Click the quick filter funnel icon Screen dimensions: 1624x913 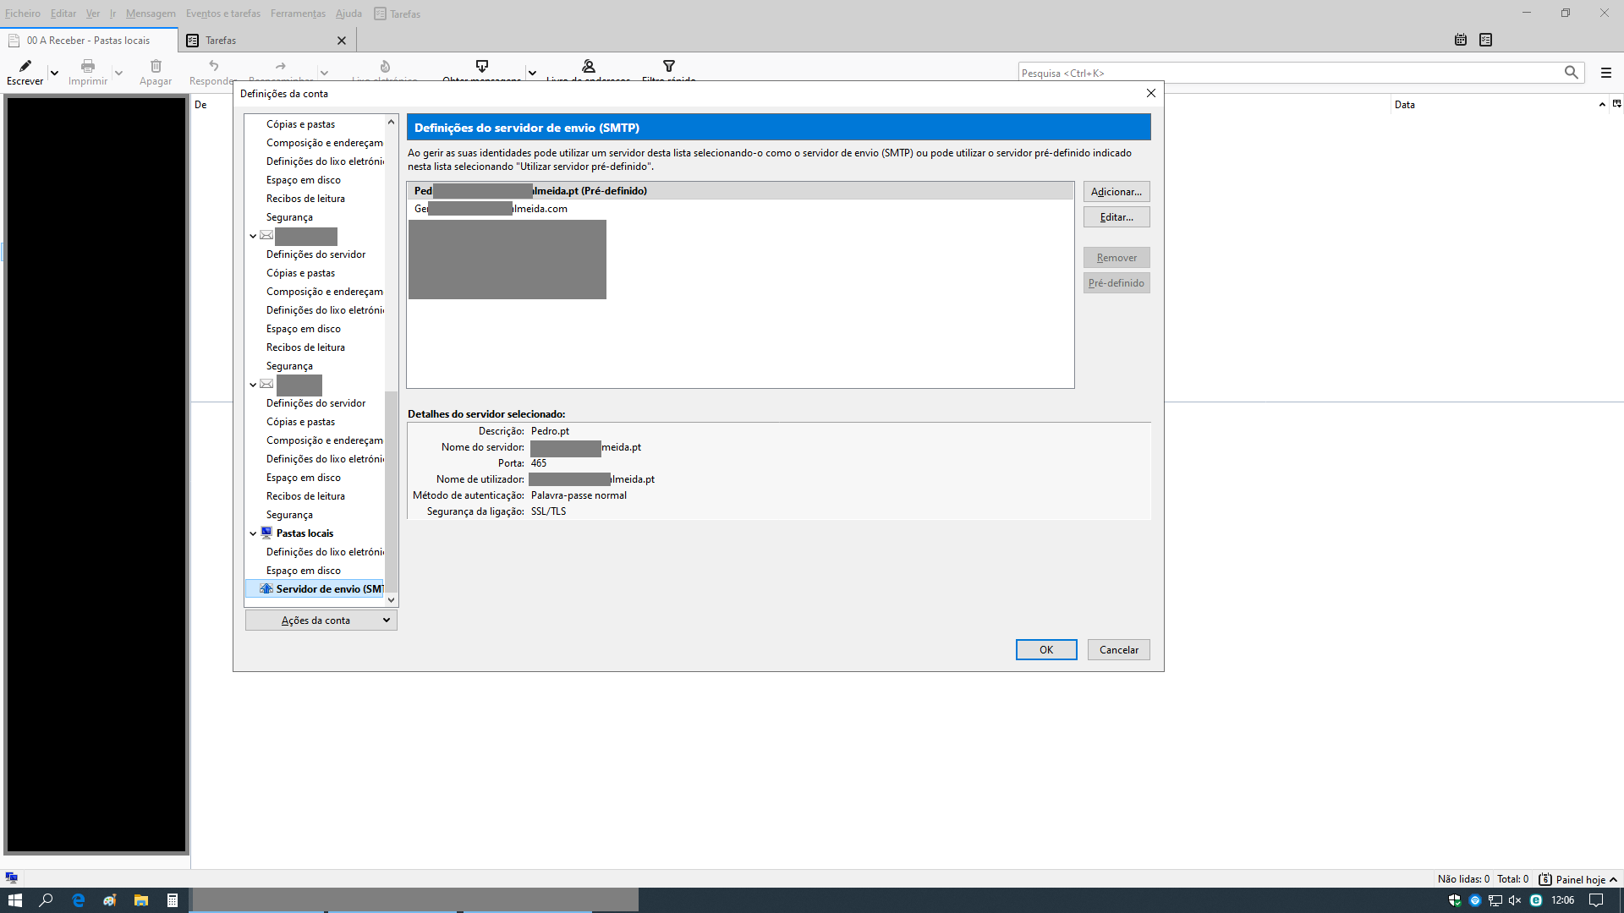coord(669,66)
